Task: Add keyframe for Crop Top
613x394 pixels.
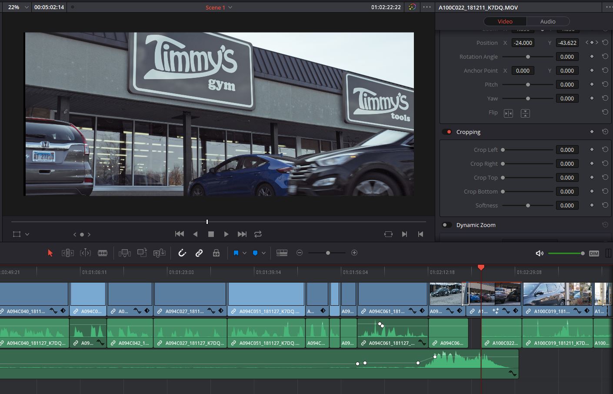Action: 592,177
